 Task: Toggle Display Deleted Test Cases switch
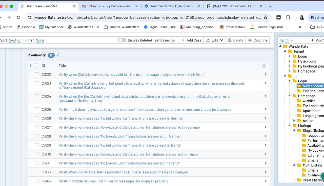click(x=122, y=40)
